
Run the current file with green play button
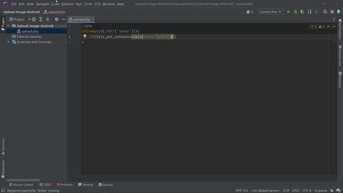pos(288,12)
